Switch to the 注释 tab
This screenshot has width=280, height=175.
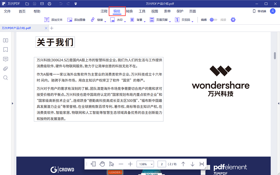[x=104, y=11]
